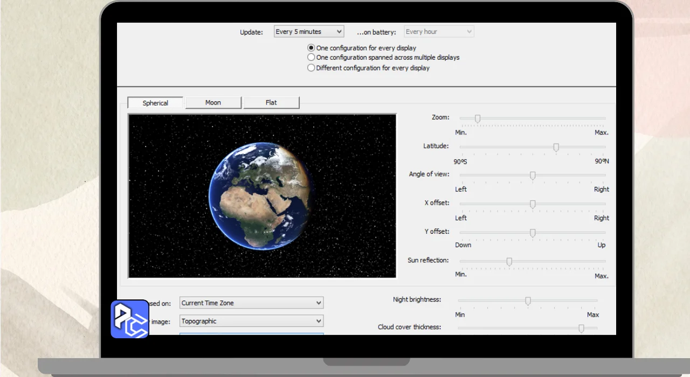Image resolution: width=690 pixels, height=377 pixels.
Task: Click the disabled on battery dropdown
Action: point(438,32)
